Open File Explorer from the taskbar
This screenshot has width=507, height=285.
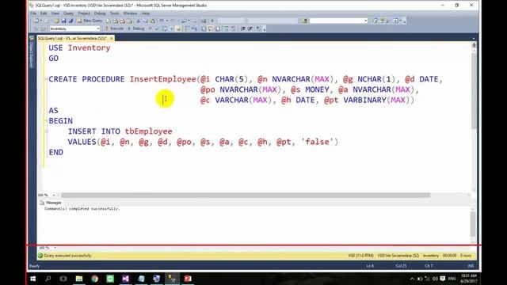pos(79,279)
